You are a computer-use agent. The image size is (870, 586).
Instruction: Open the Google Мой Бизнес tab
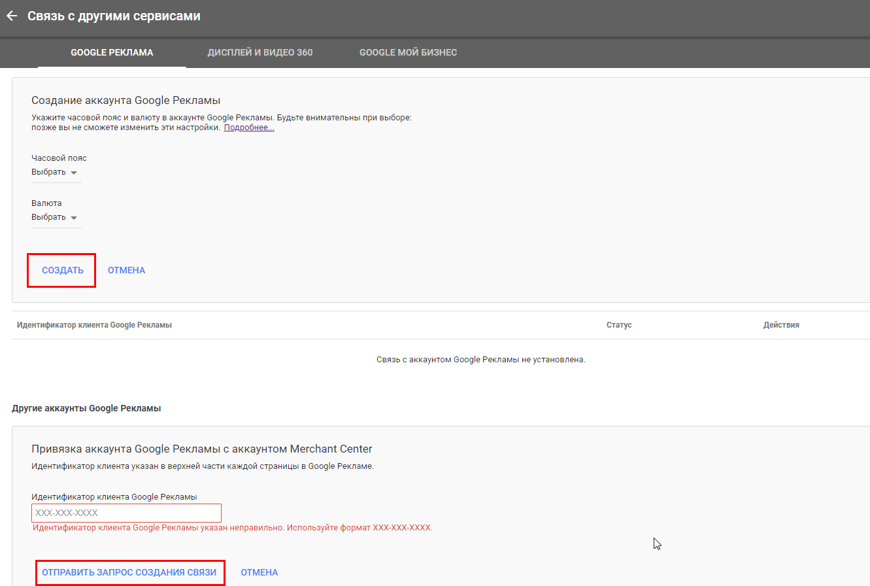coord(408,52)
